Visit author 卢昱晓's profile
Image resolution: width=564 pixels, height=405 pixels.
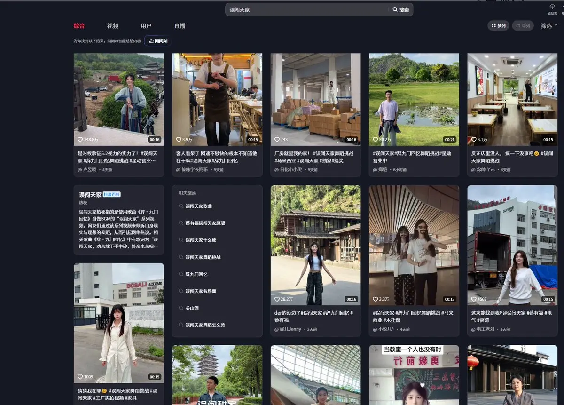[x=89, y=170]
